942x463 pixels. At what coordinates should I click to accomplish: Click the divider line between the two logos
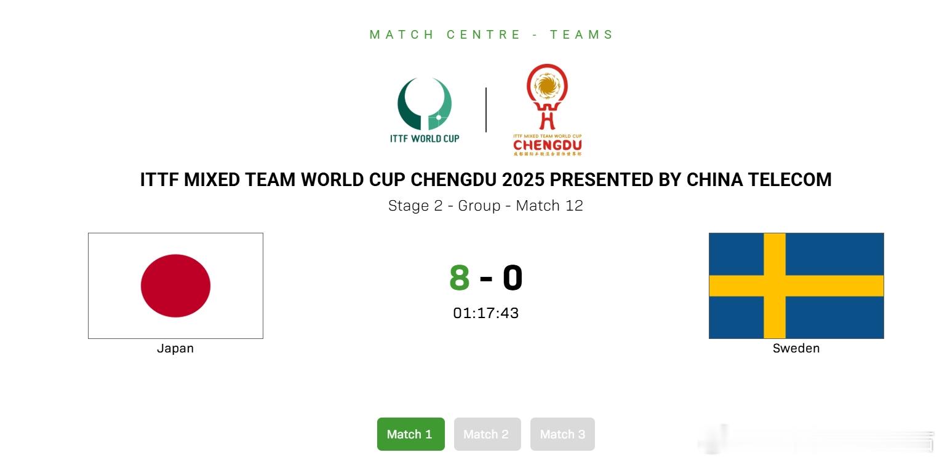coord(485,109)
